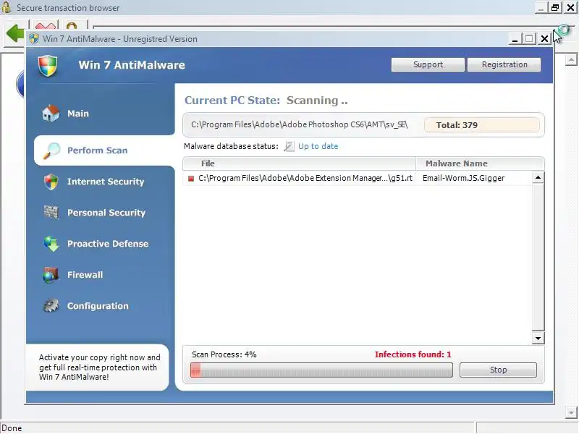Click the current scanning path text
The width and height of the screenshot is (579, 434).
[x=300, y=124]
